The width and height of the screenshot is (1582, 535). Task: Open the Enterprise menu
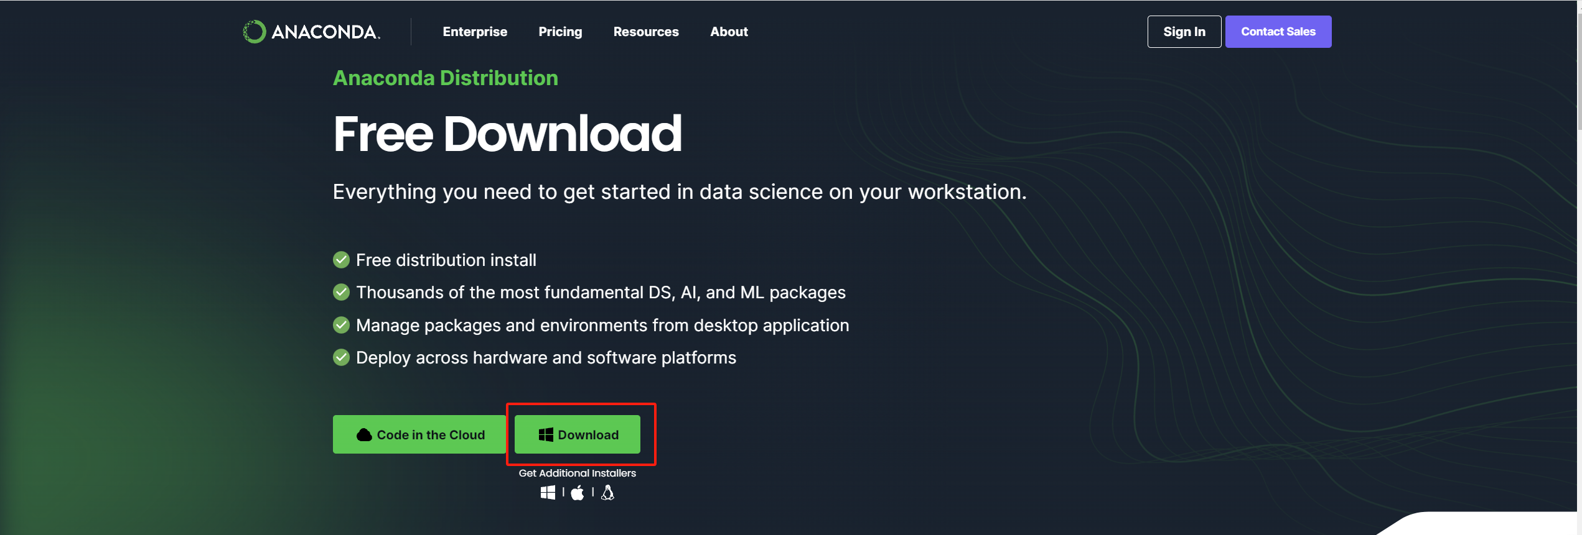click(x=475, y=32)
